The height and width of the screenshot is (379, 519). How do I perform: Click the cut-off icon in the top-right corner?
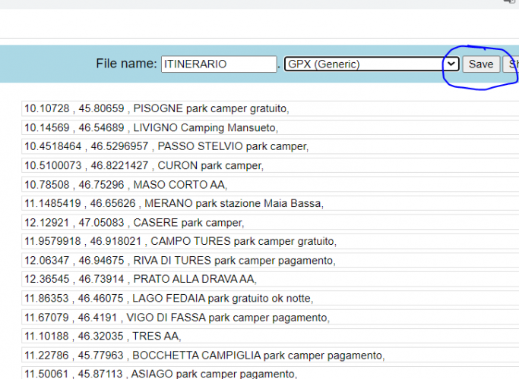click(x=511, y=2)
